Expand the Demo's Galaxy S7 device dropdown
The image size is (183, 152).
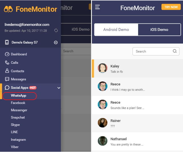pos(56,42)
